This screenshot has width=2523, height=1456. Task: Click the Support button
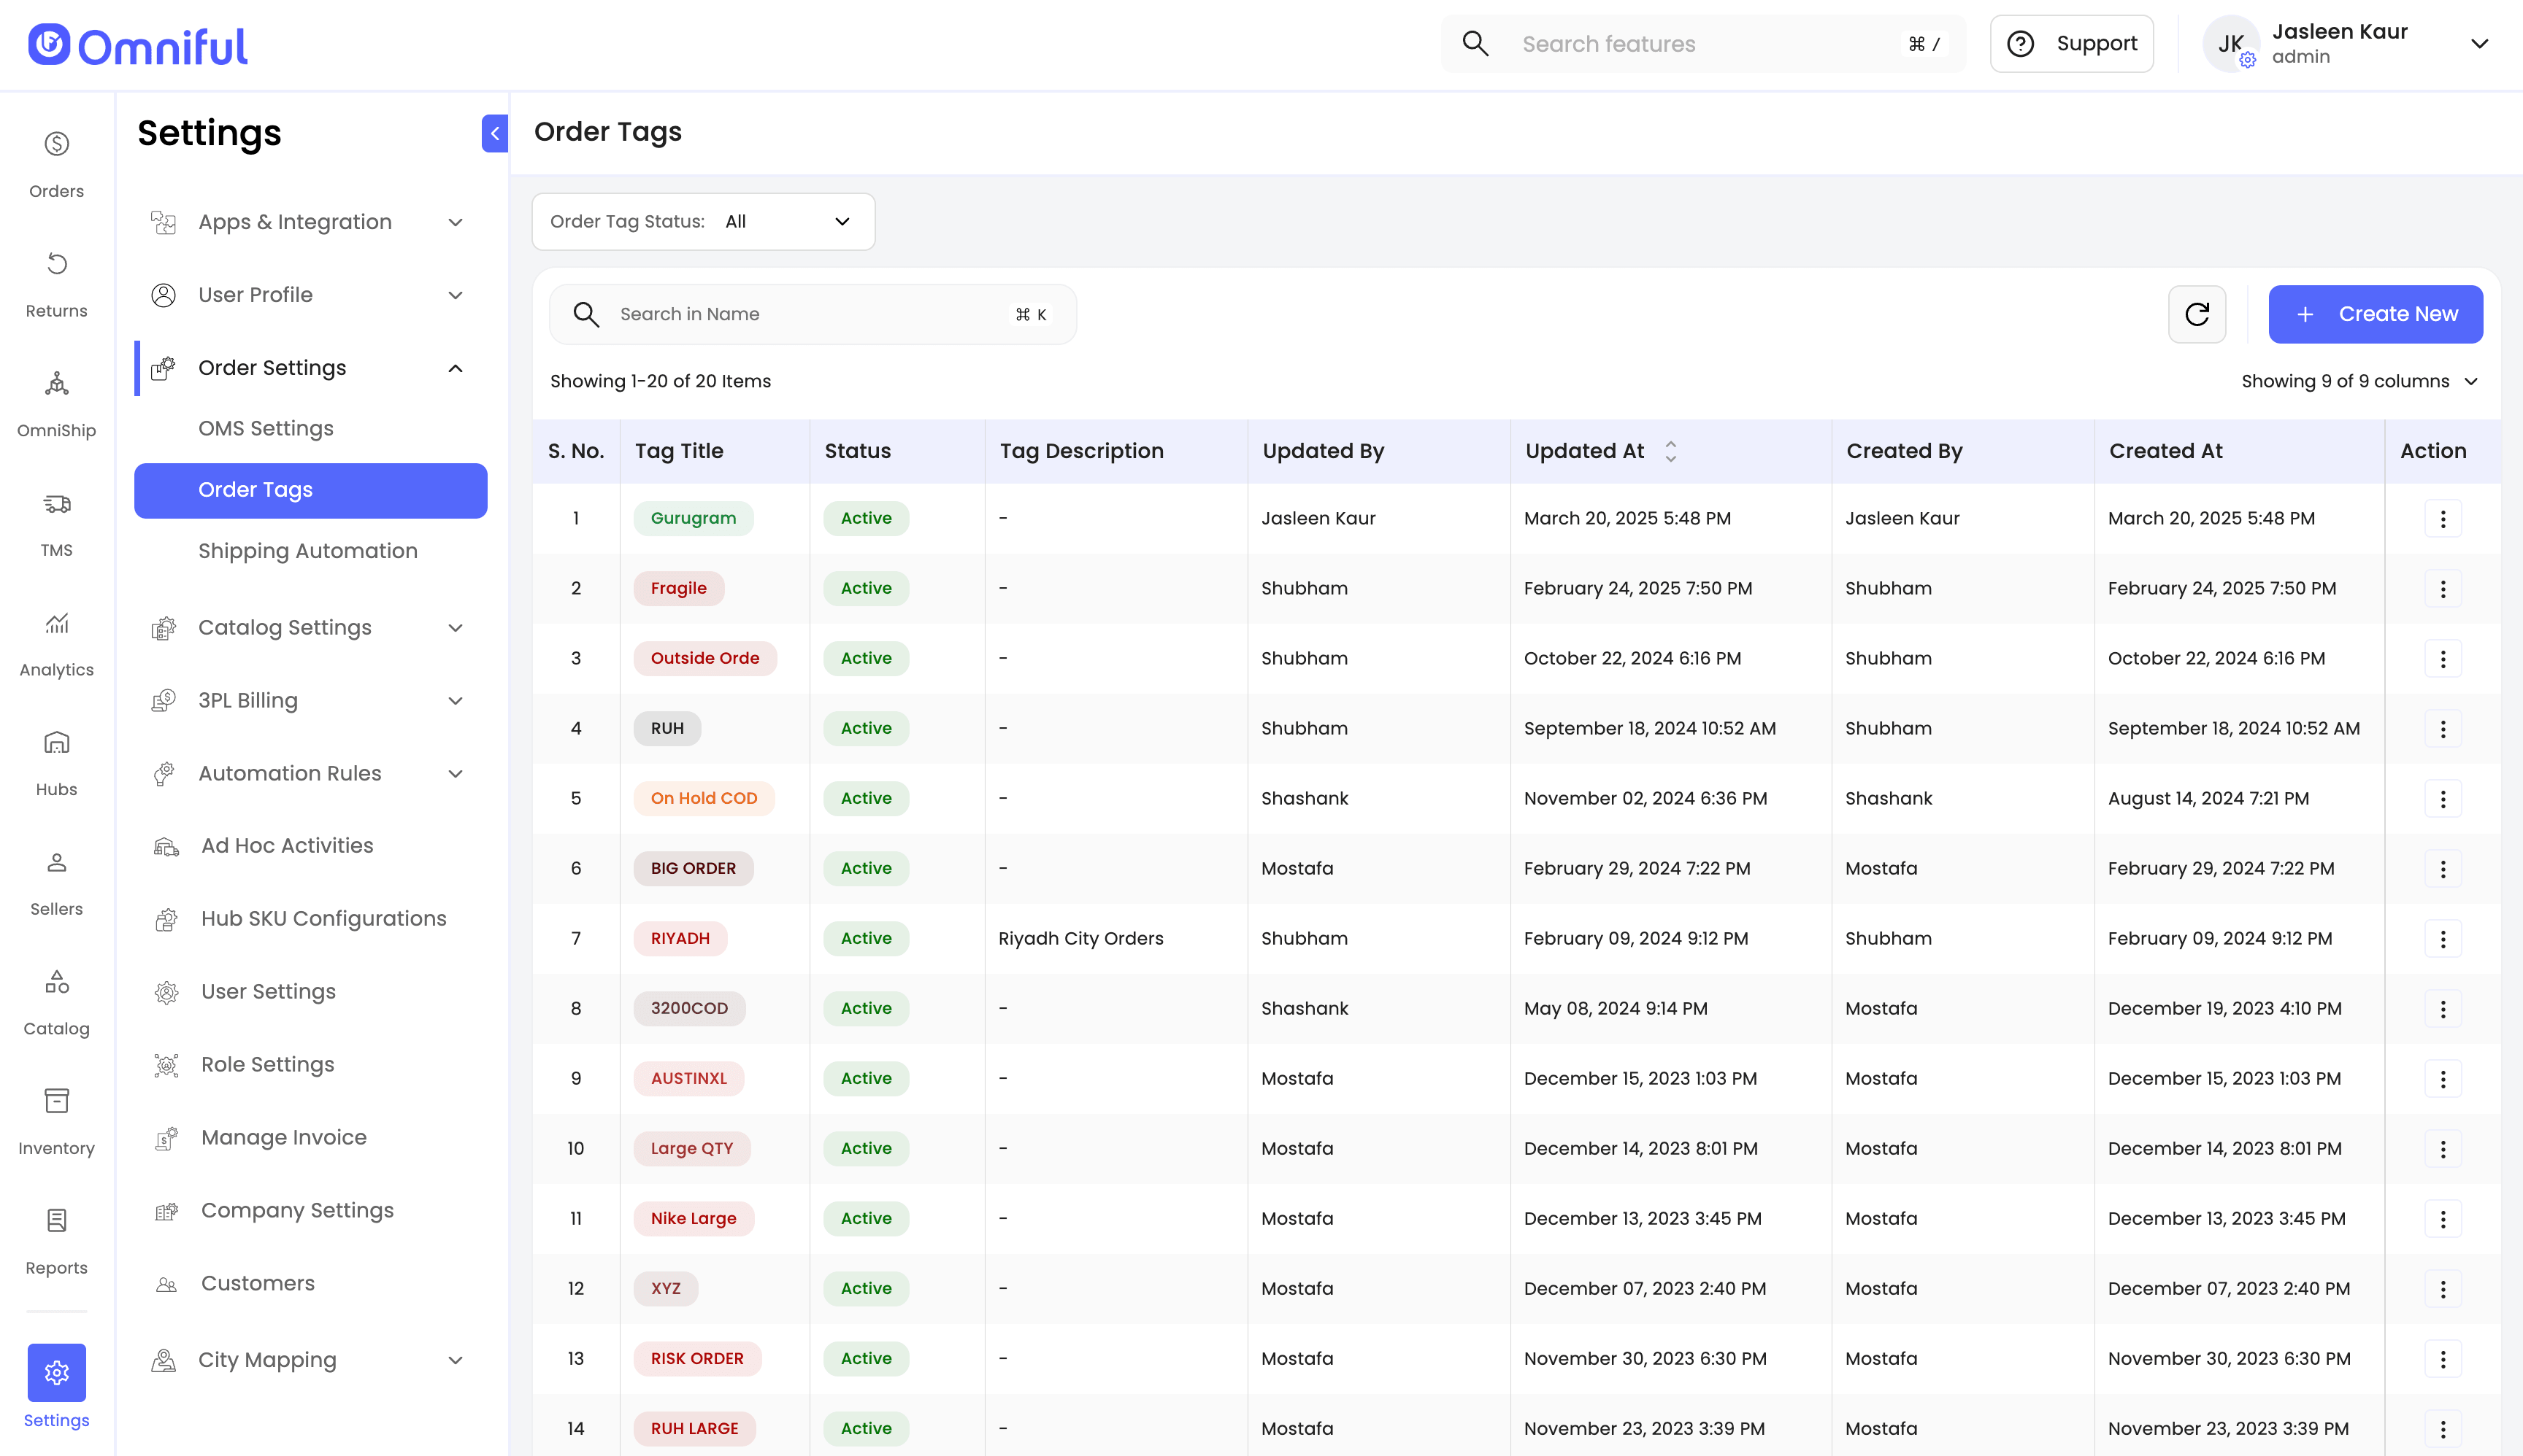click(2072, 44)
